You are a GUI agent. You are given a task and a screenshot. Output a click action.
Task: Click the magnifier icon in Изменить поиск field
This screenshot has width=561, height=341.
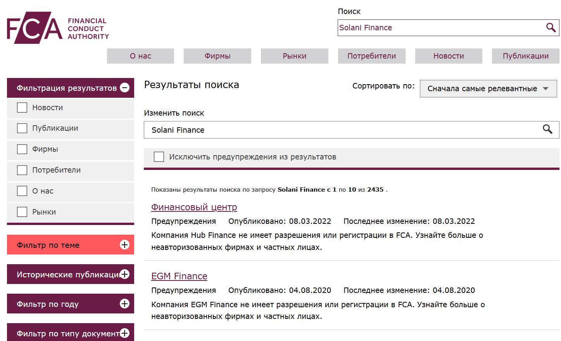coord(548,129)
